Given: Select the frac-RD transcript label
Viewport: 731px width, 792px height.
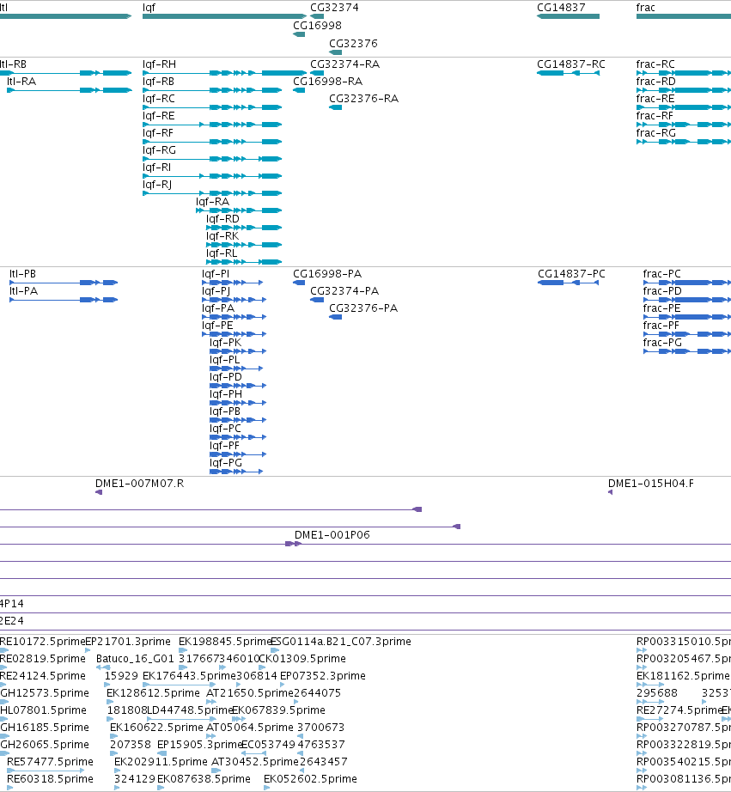Looking at the screenshot, I should tap(655, 82).
